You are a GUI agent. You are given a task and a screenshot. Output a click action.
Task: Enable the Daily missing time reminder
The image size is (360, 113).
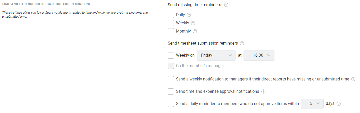171,15
